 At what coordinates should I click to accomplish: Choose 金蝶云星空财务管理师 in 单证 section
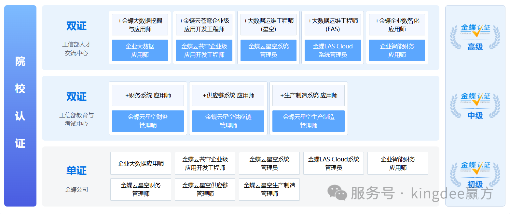(x=141, y=189)
